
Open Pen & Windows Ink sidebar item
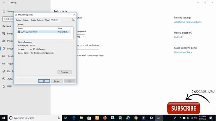click(x=8, y=71)
